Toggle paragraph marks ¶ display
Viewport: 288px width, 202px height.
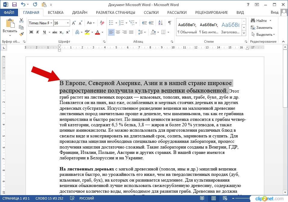pyautogui.click(x=170, y=23)
